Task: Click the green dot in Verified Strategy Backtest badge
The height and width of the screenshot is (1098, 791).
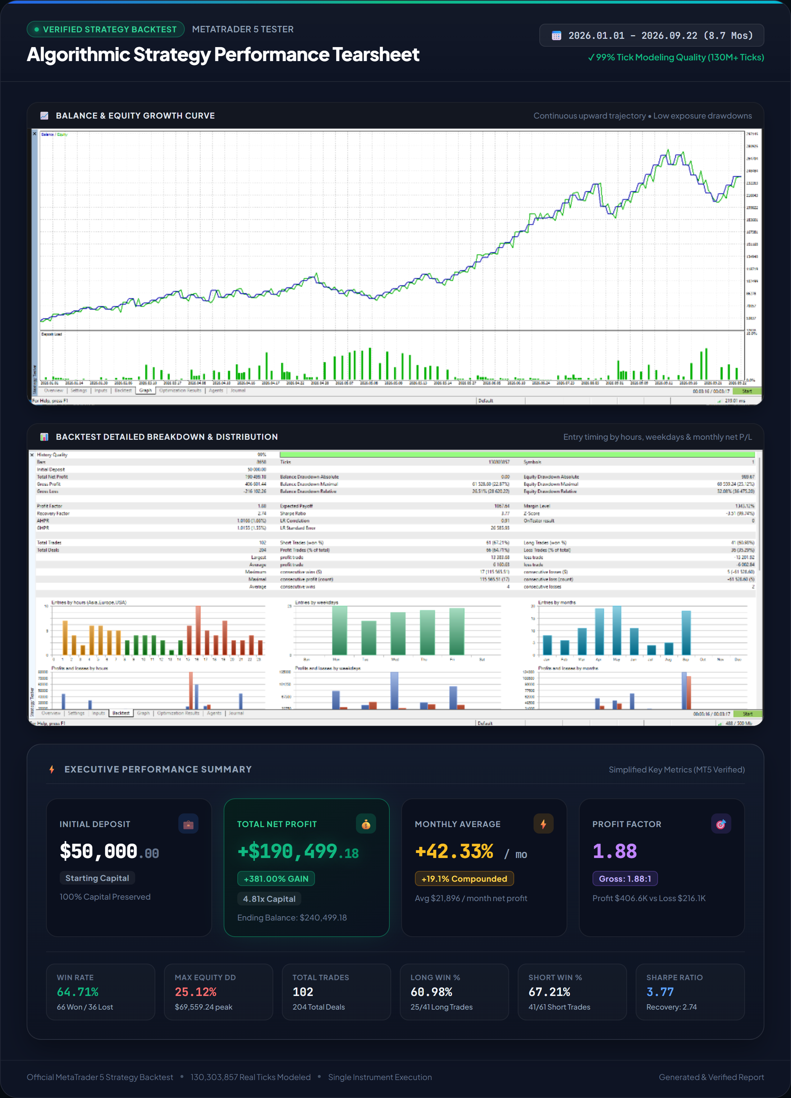Action: [36, 29]
